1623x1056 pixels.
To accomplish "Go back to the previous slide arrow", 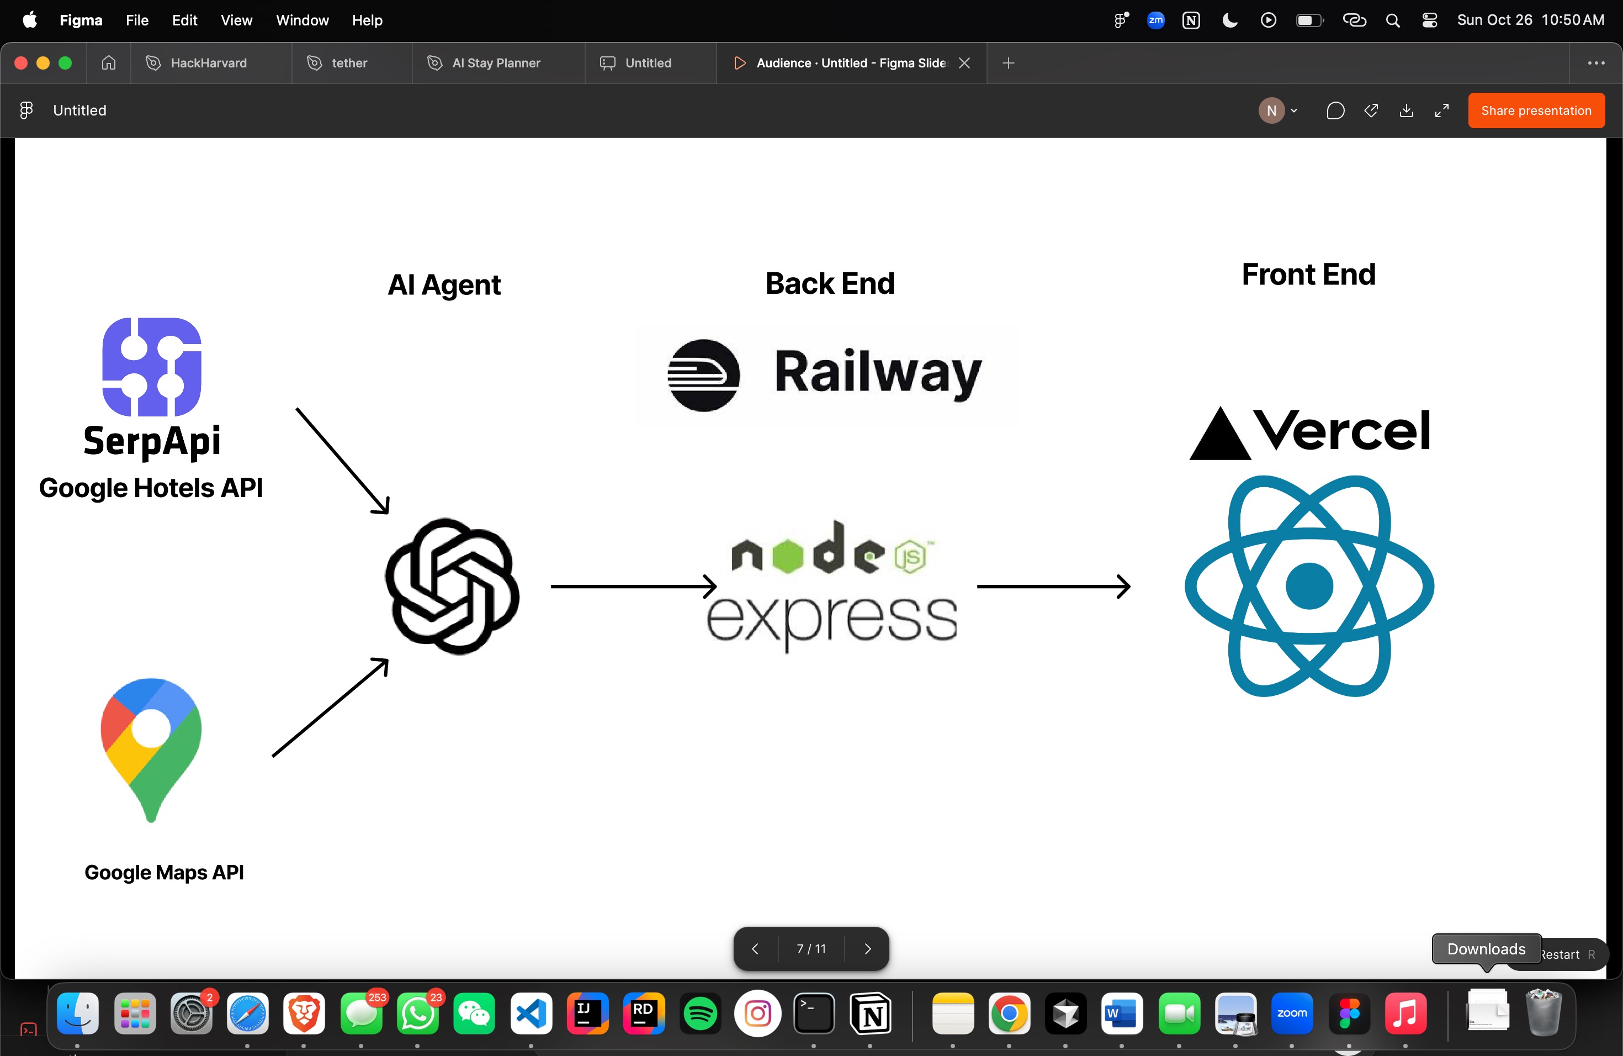I will click(x=755, y=949).
